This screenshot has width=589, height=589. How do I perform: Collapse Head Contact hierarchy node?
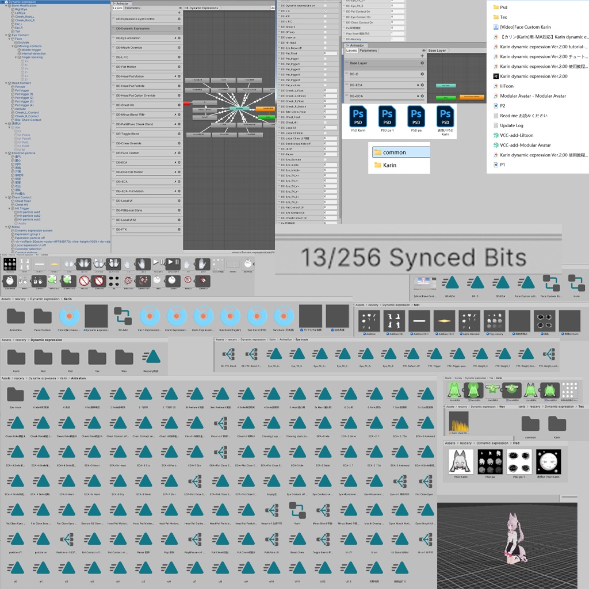pos(6,83)
